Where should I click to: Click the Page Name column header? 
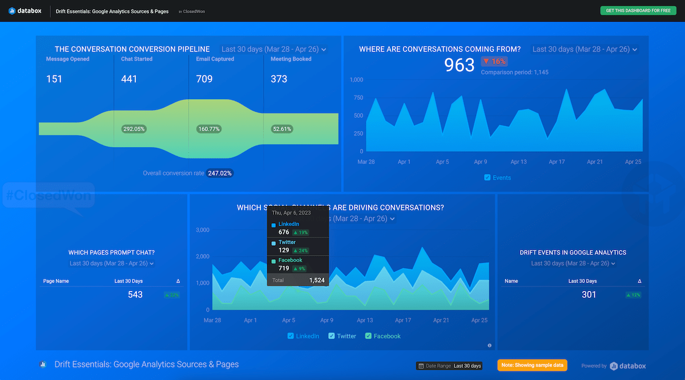click(56, 281)
